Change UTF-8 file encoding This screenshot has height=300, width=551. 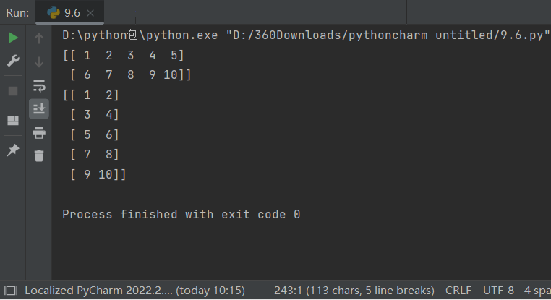pyautogui.click(x=498, y=291)
